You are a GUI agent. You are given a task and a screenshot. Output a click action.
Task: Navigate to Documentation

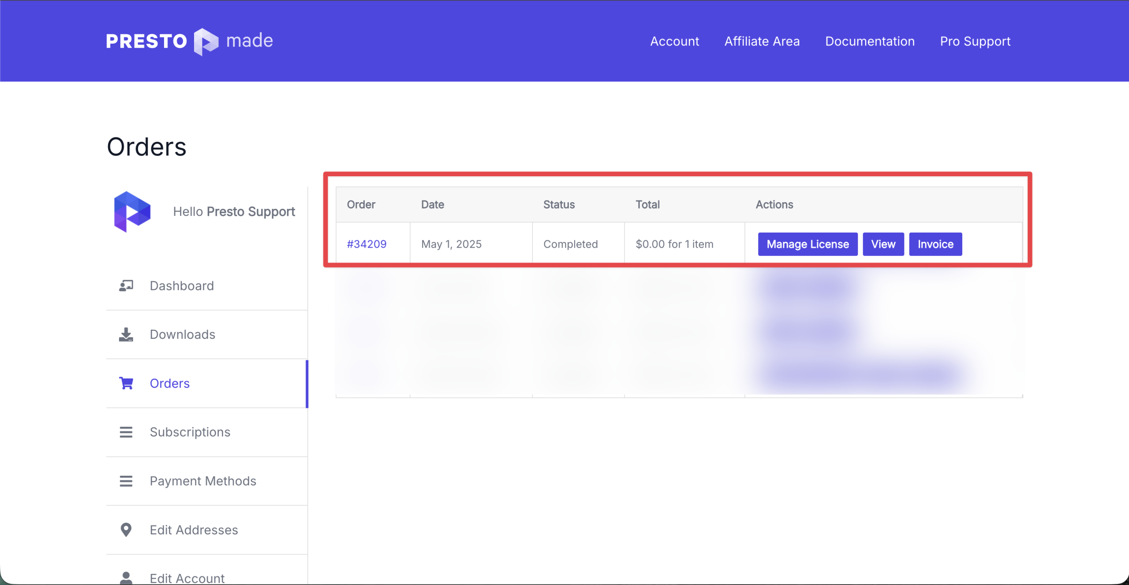870,41
